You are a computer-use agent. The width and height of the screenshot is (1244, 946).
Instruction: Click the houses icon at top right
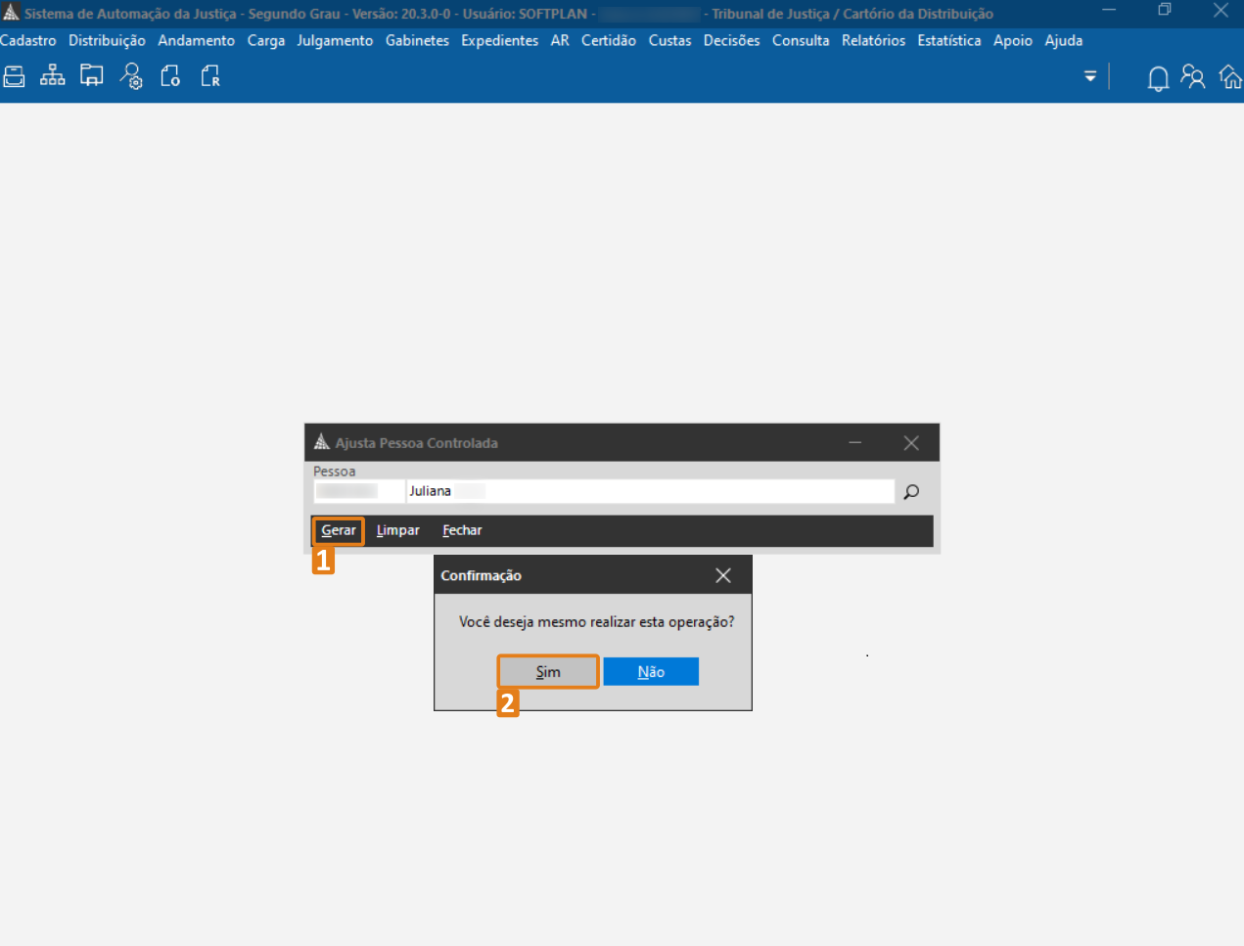coord(1230,77)
